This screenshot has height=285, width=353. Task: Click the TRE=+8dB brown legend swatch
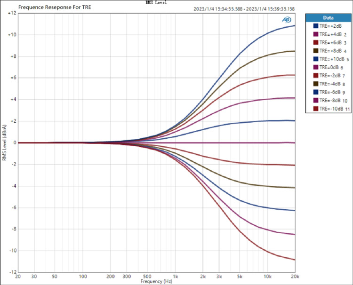[316, 51]
